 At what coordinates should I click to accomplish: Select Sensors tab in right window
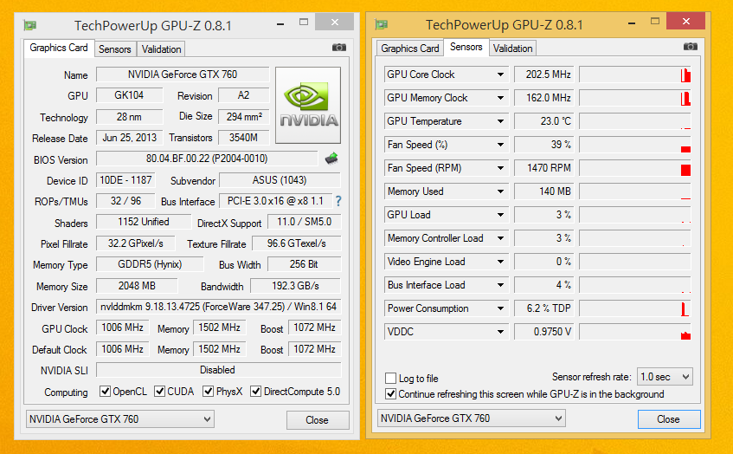pyautogui.click(x=466, y=47)
